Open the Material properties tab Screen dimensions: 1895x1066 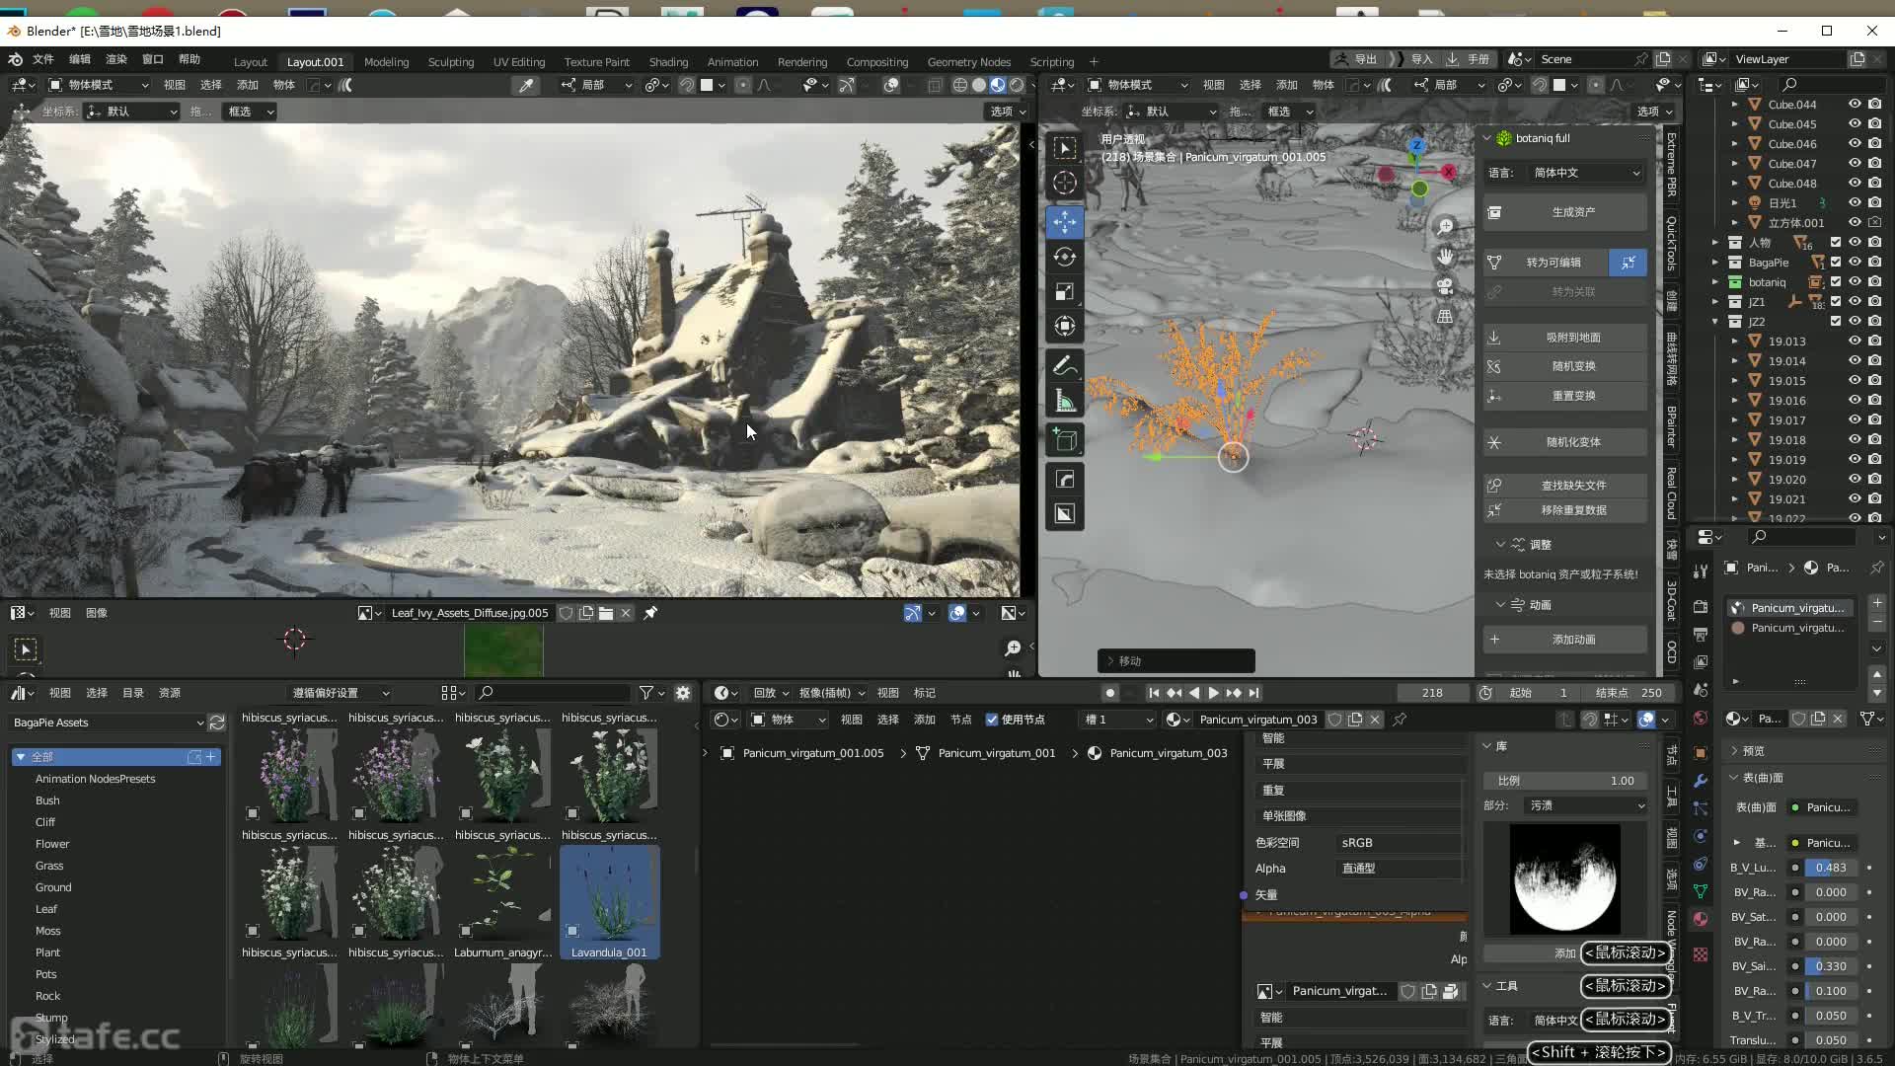tap(1700, 918)
